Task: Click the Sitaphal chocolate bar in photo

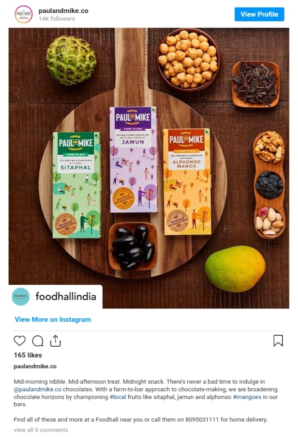Action: click(77, 186)
